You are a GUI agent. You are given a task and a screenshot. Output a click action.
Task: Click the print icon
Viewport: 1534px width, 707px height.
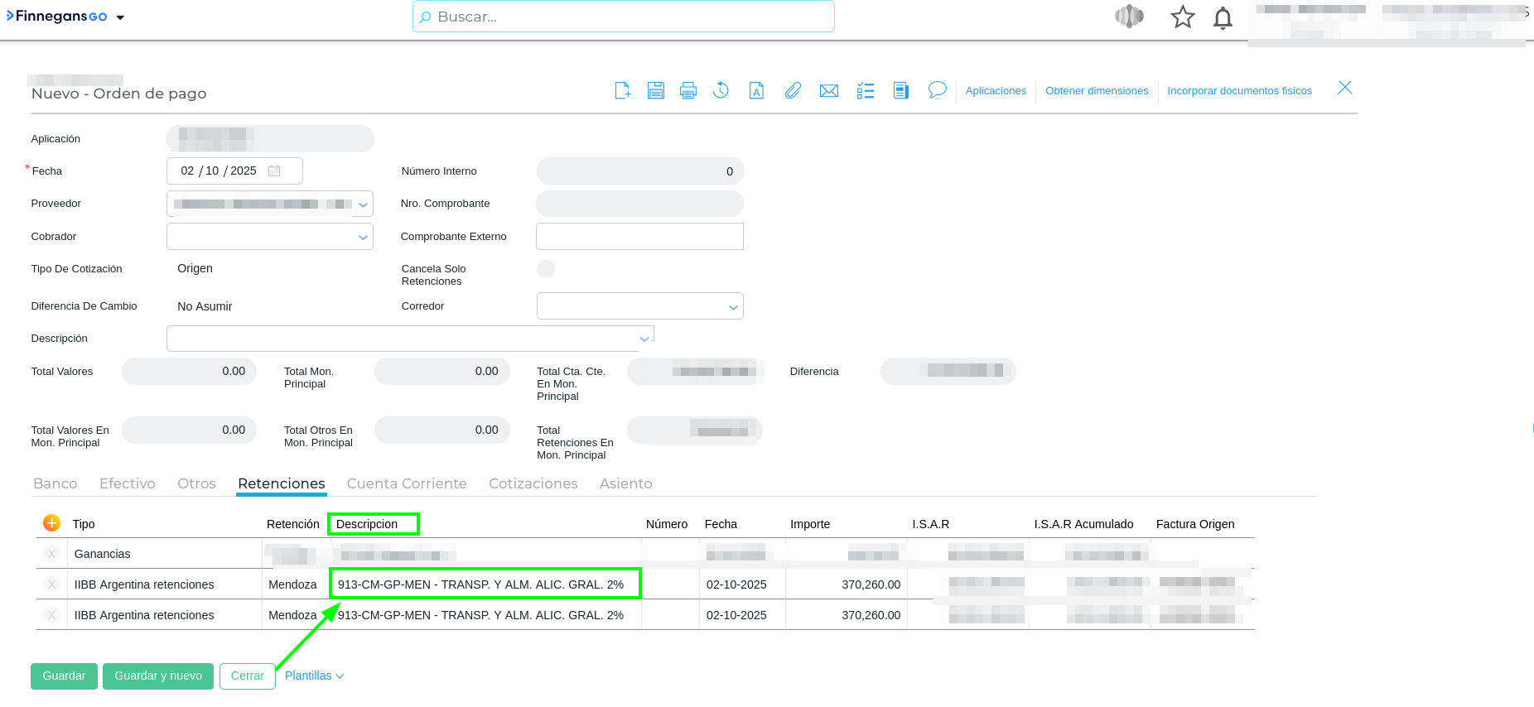click(x=688, y=91)
